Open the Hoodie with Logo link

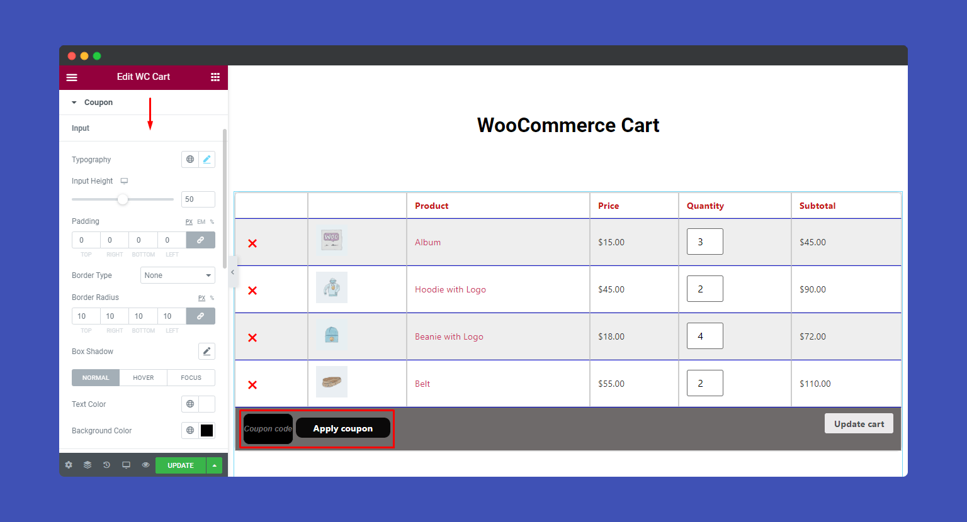(x=450, y=289)
